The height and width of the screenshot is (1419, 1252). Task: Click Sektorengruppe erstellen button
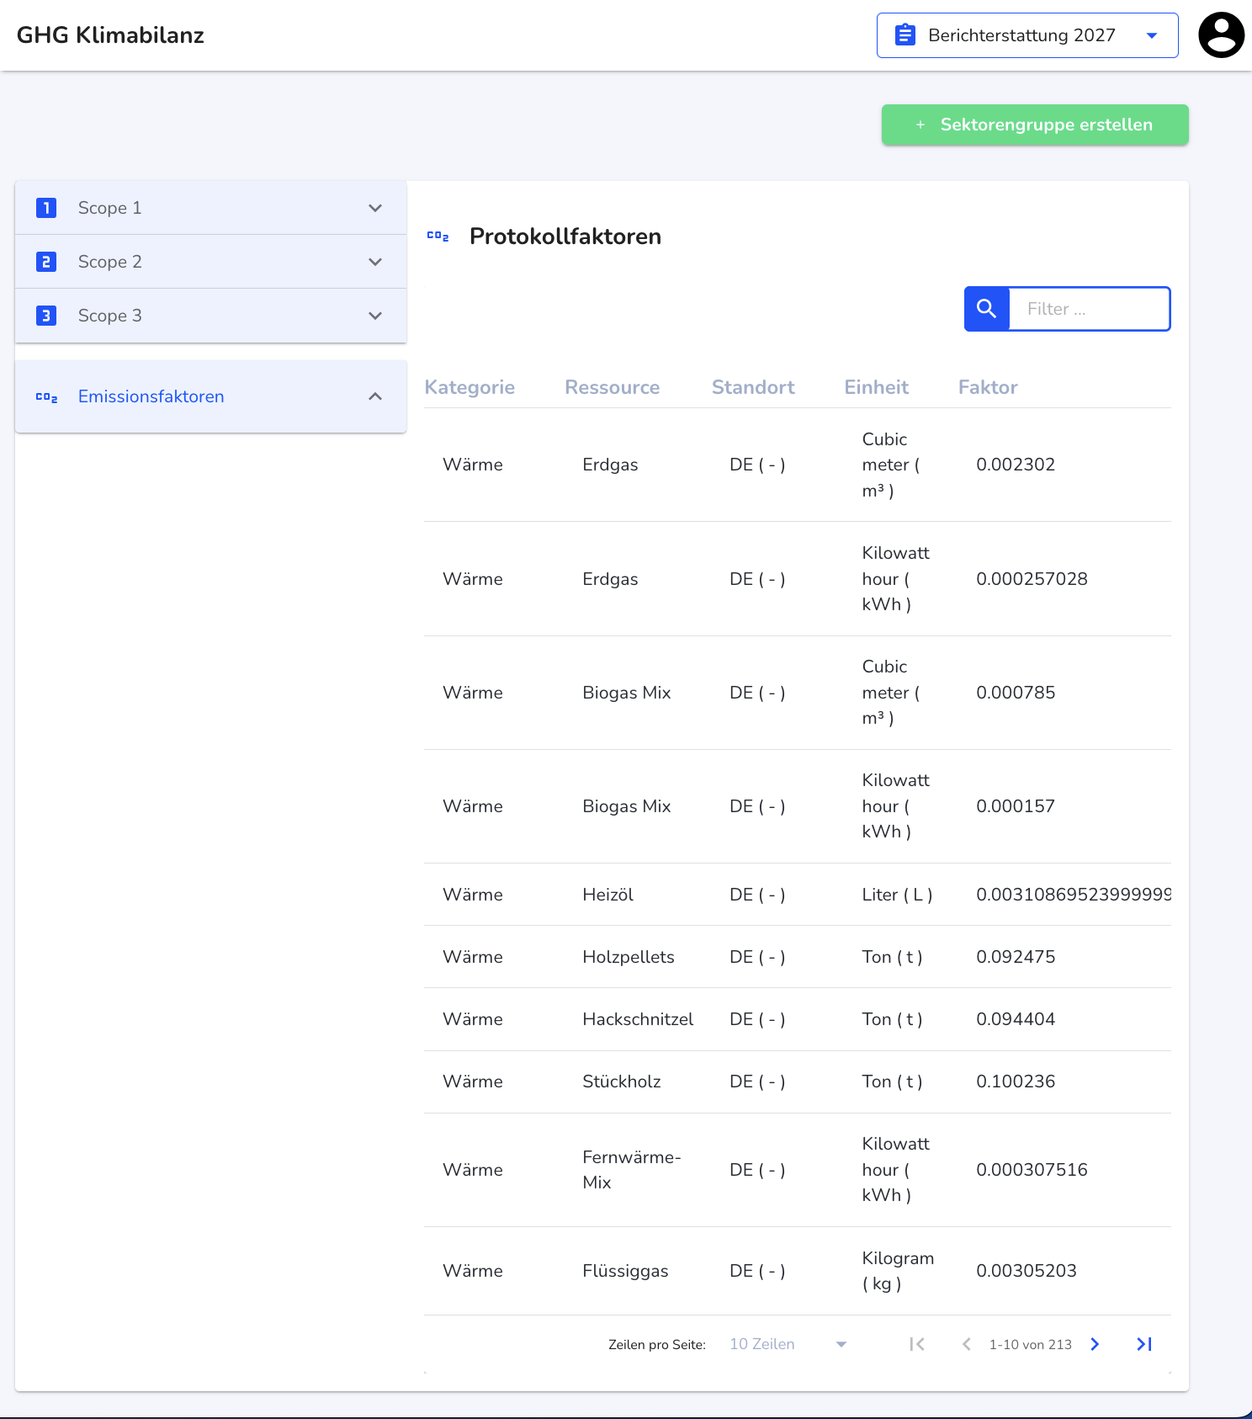tap(1035, 125)
